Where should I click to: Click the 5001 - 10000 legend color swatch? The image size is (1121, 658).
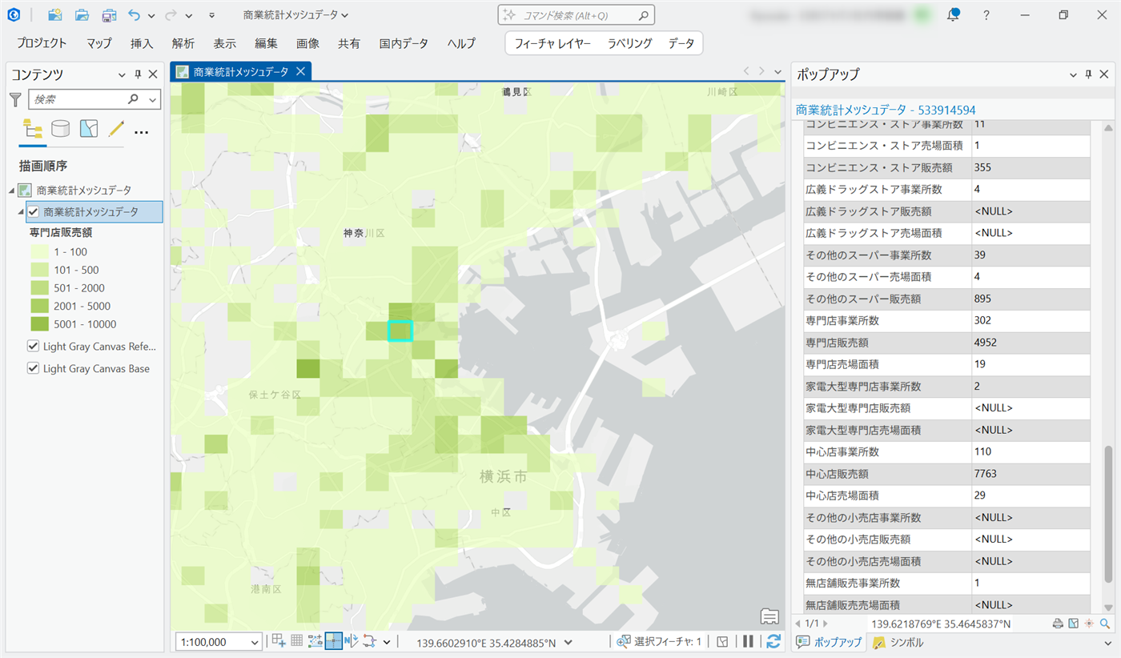click(x=39, y=324)
